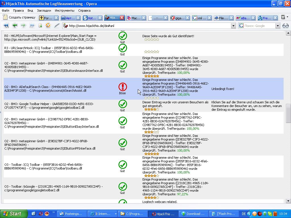Open the Закладки menu
291x218 pixels.
coord(44,11)
